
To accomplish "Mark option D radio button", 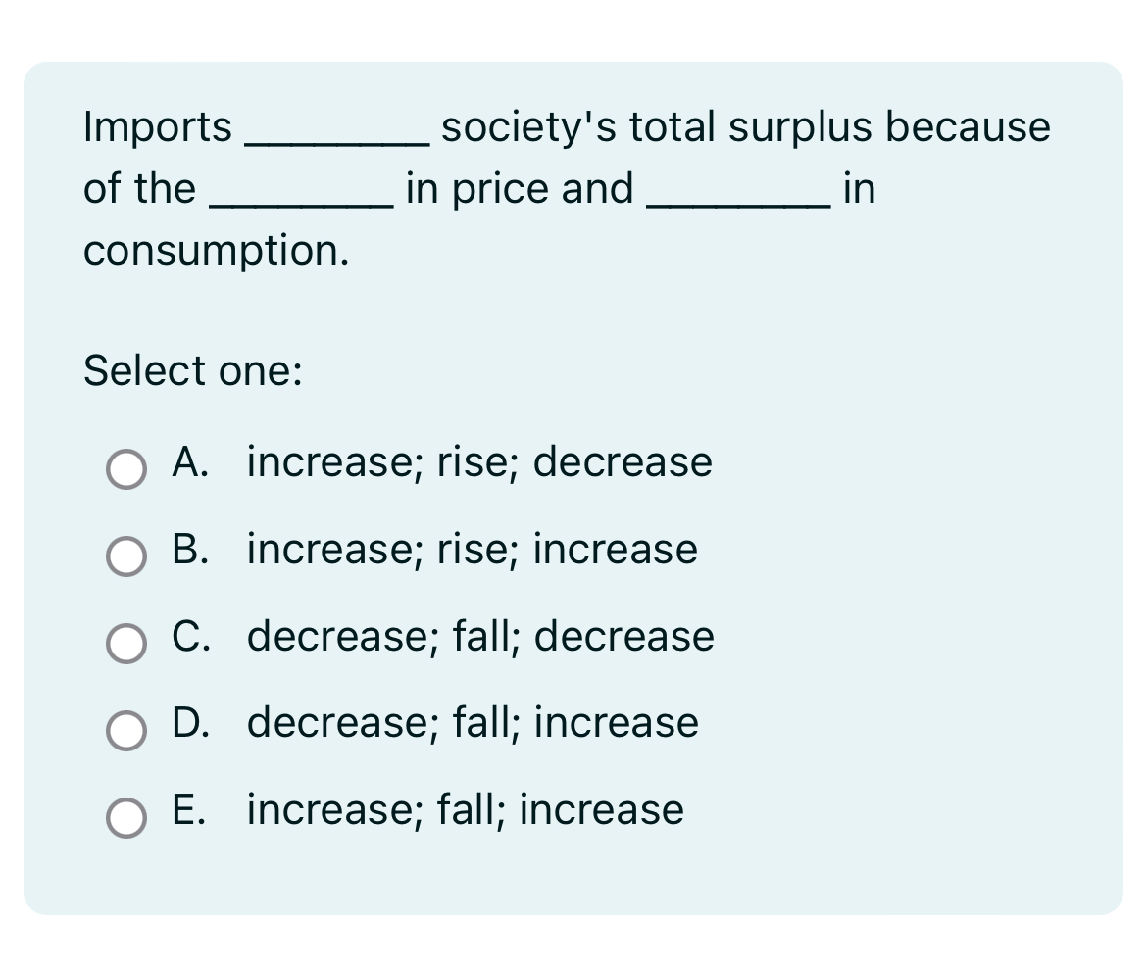I will [x=125, y=730].
